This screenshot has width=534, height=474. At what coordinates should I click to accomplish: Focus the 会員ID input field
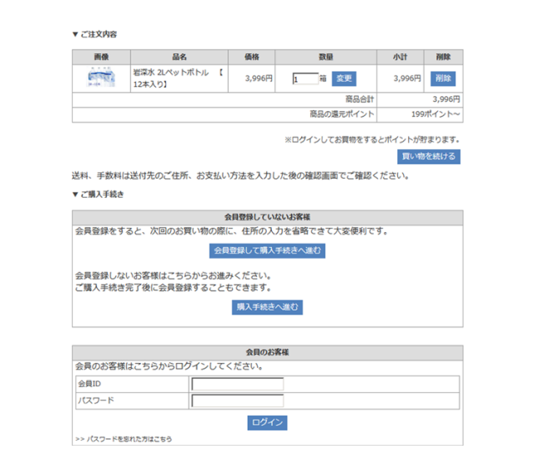pos(238,384)
